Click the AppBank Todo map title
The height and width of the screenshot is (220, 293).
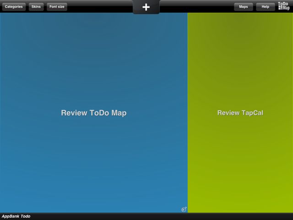coord(16,216)
